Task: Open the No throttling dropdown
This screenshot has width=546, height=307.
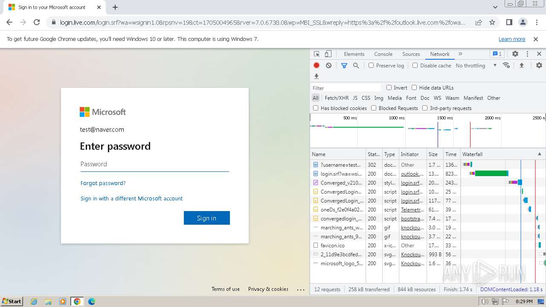Action: [x=476, y=66]
